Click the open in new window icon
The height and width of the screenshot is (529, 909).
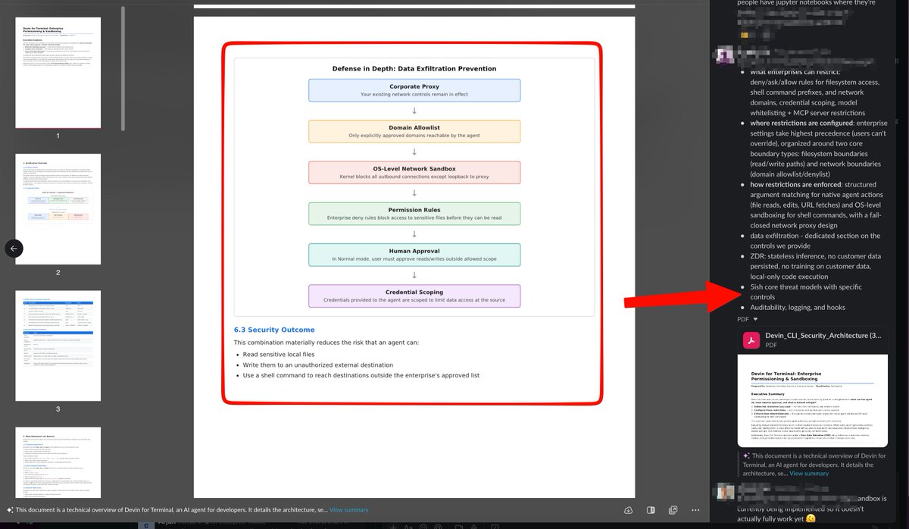click(x=673, y=510)
